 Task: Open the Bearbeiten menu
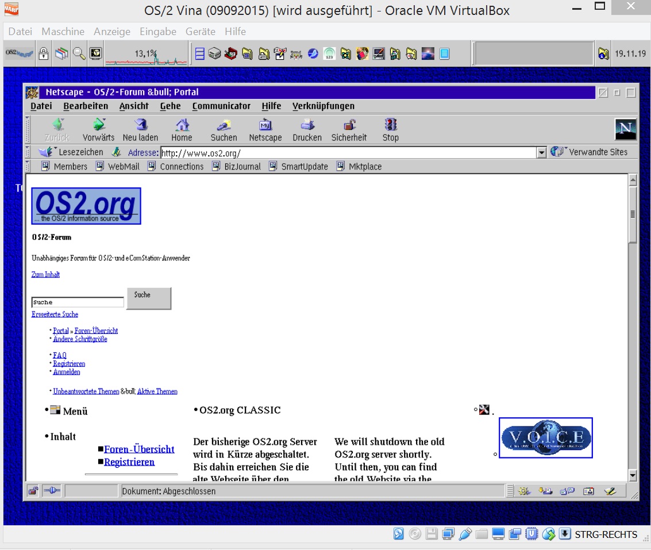[x=86, y=106]
